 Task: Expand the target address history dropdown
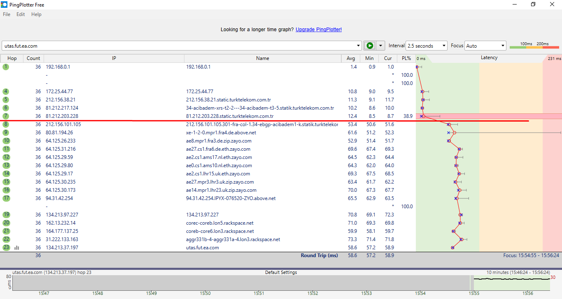tap(358, 46)
